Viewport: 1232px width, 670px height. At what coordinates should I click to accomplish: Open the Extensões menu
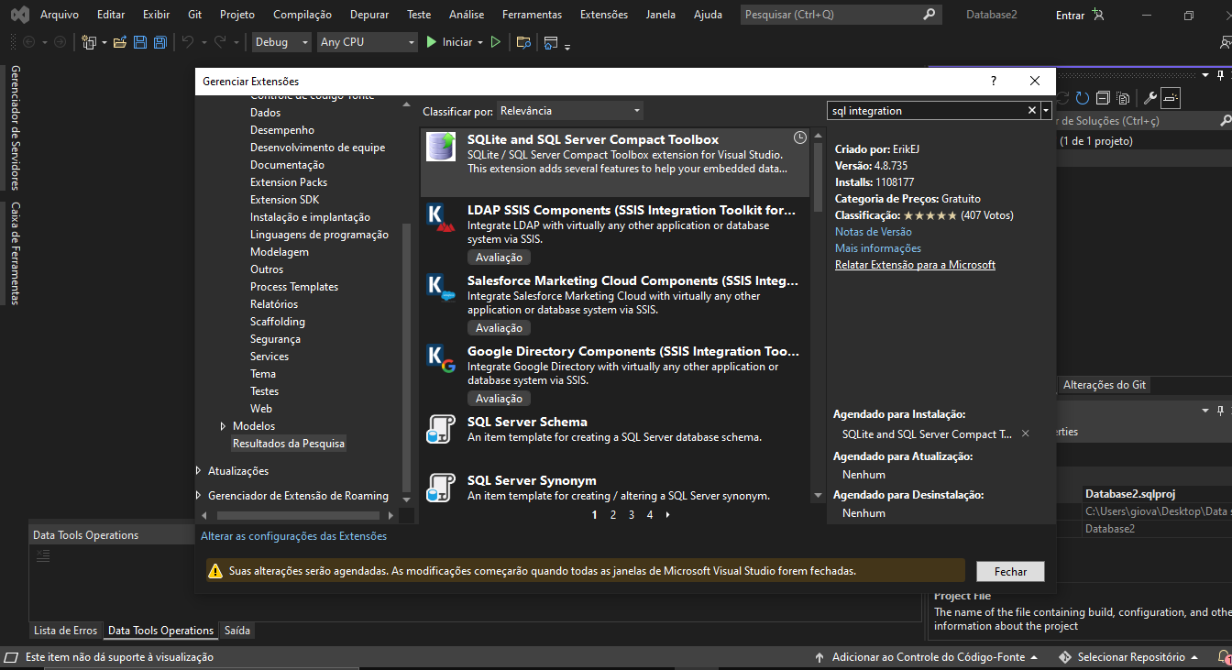(x=605, y=15)
